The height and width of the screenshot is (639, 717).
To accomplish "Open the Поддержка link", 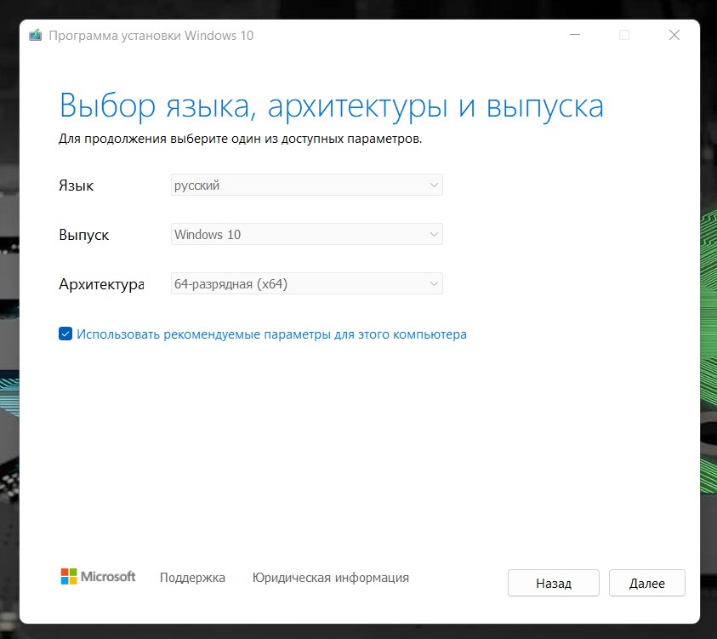I will [x=192, y=578].
